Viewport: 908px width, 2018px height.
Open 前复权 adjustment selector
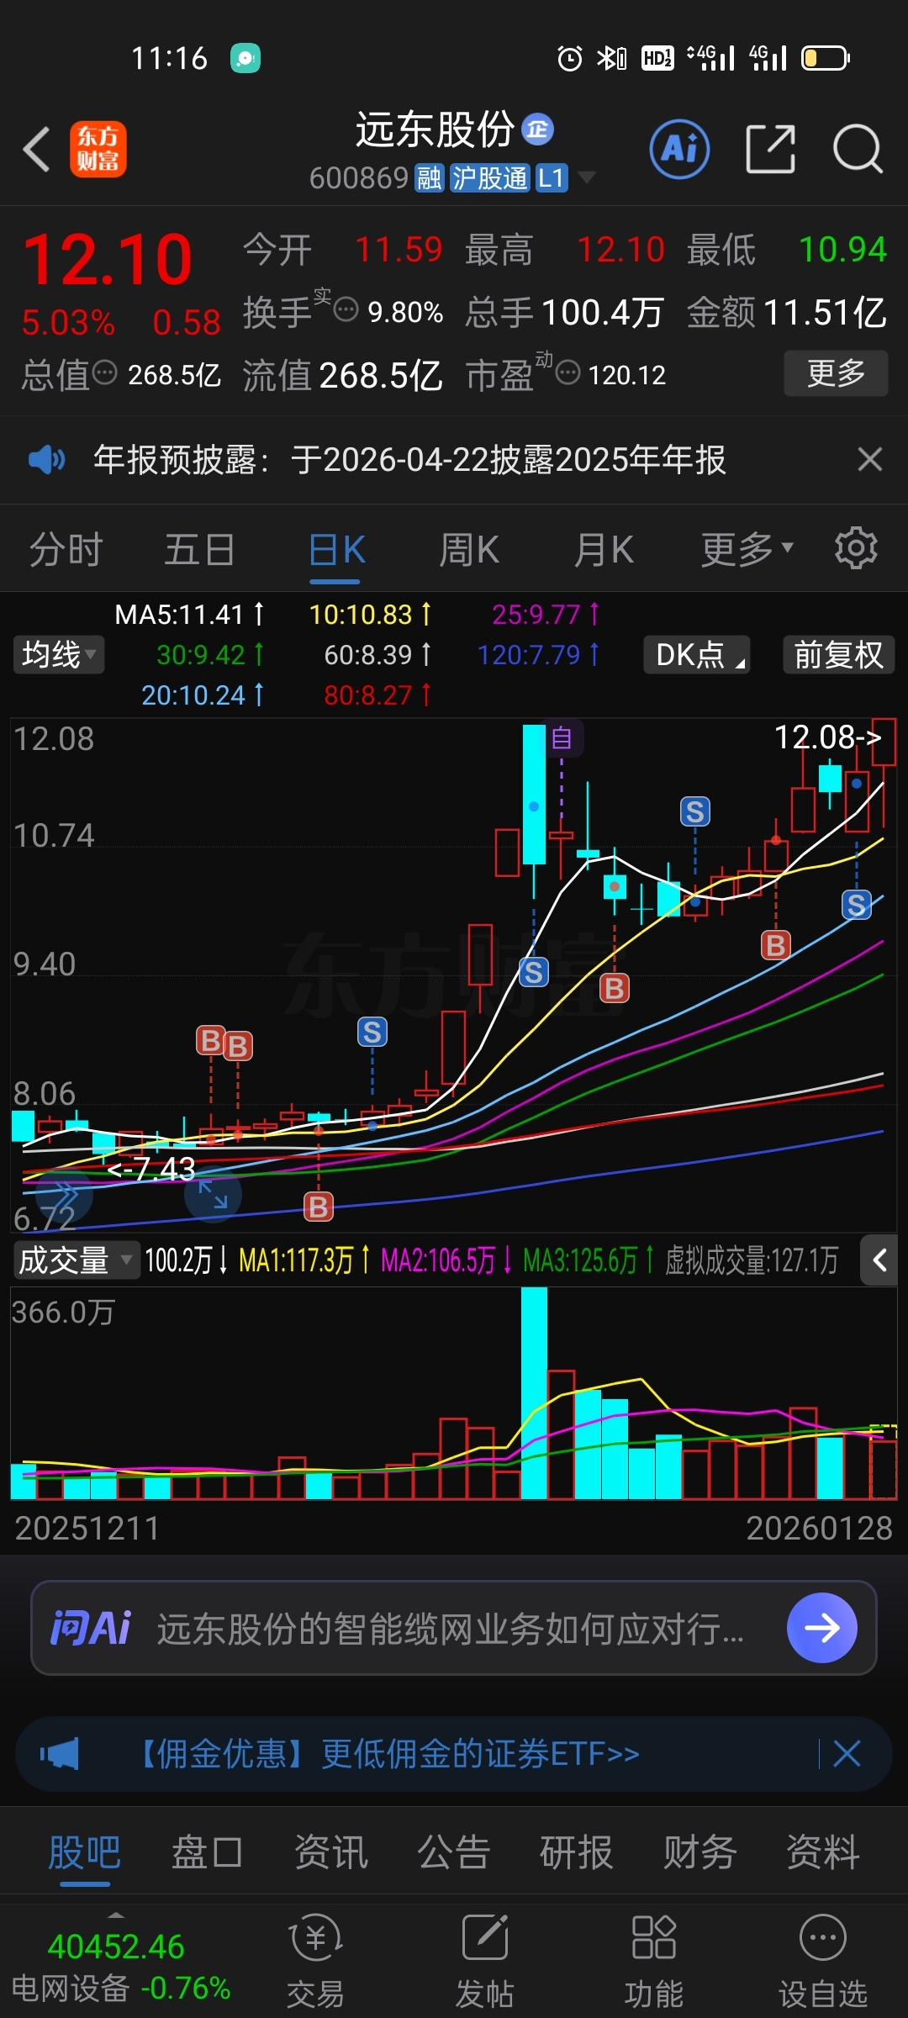tap(838, 654)
